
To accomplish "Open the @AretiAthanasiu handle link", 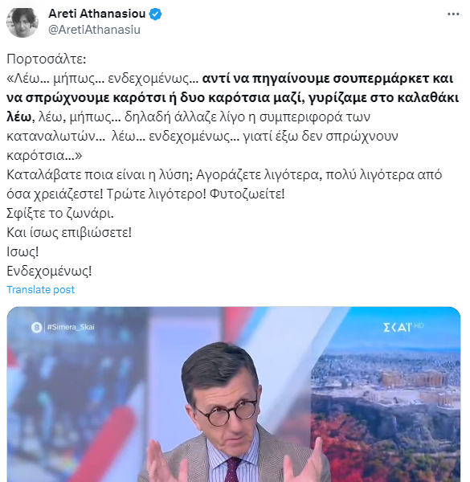I will pyautogui.click(x=94, y=30).
